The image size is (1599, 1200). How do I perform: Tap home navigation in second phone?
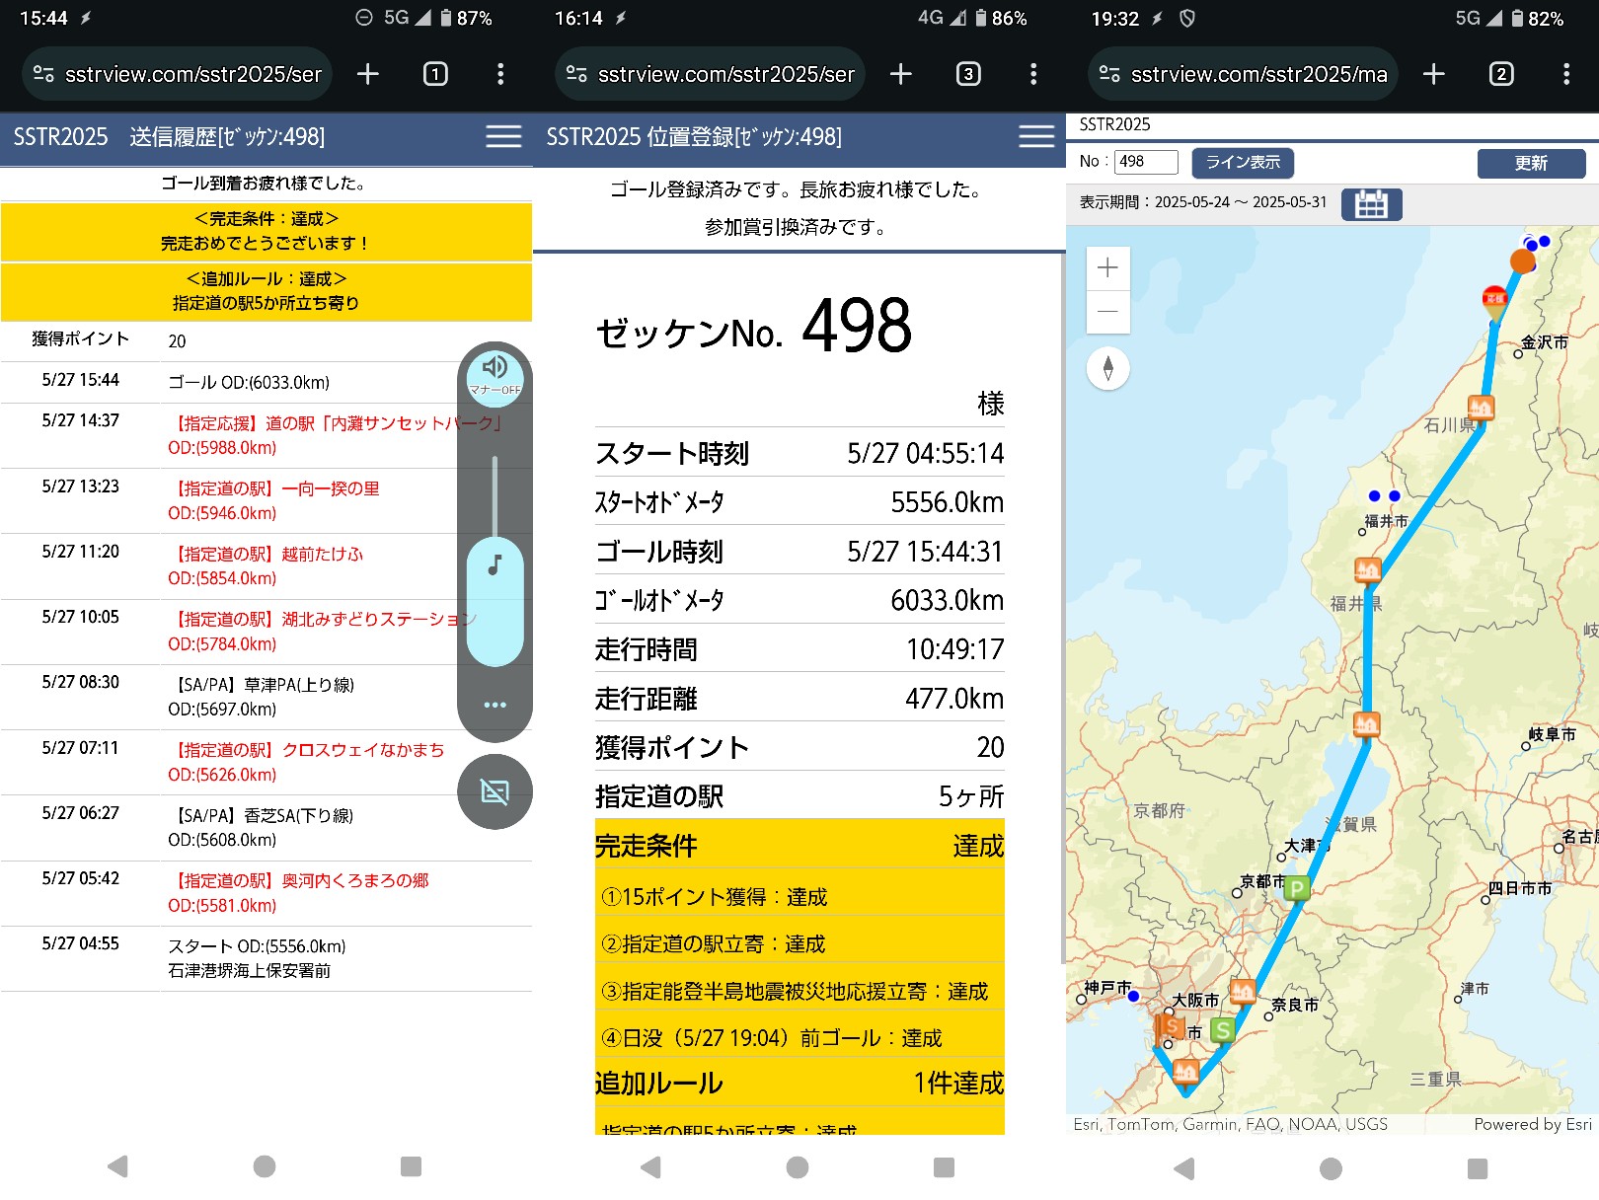pyautogui.click(x=798, y=1167)
